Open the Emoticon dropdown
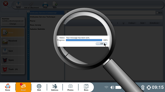This screenshot has height=92, width=165. click(155, 23)
